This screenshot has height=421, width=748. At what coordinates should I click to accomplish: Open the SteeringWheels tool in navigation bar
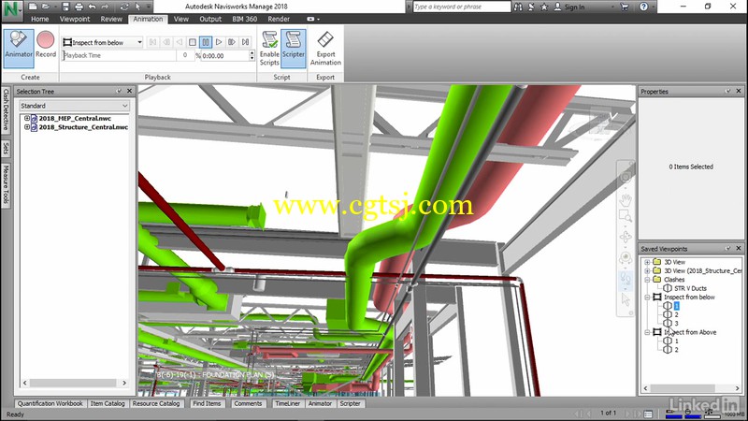coord(626,177)
